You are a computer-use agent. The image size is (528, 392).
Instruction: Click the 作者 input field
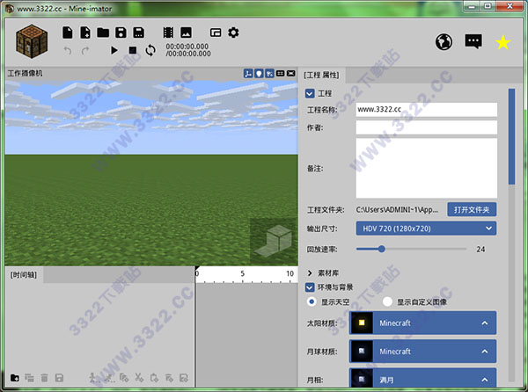(x=426, y=127)
